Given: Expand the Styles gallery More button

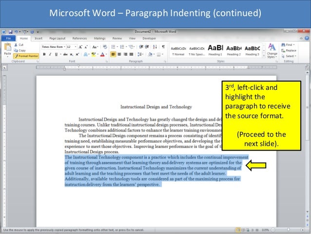Looking at the screenshot, I should point(264,56).
